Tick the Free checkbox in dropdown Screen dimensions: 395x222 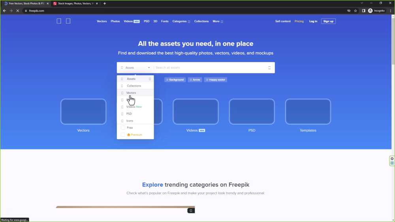(123, 128)
